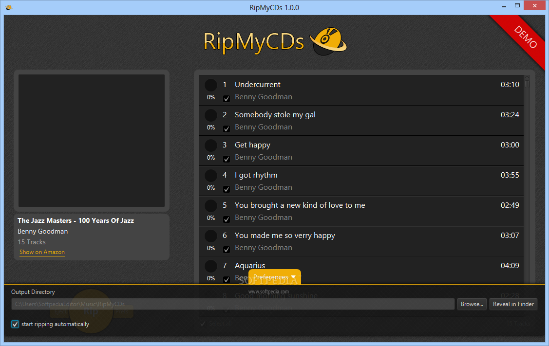
Task: Click 15 Tracks label in album info
Action: pyautogui.click(x=32, y=242)
